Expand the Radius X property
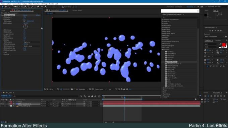 tap(3, 17)
